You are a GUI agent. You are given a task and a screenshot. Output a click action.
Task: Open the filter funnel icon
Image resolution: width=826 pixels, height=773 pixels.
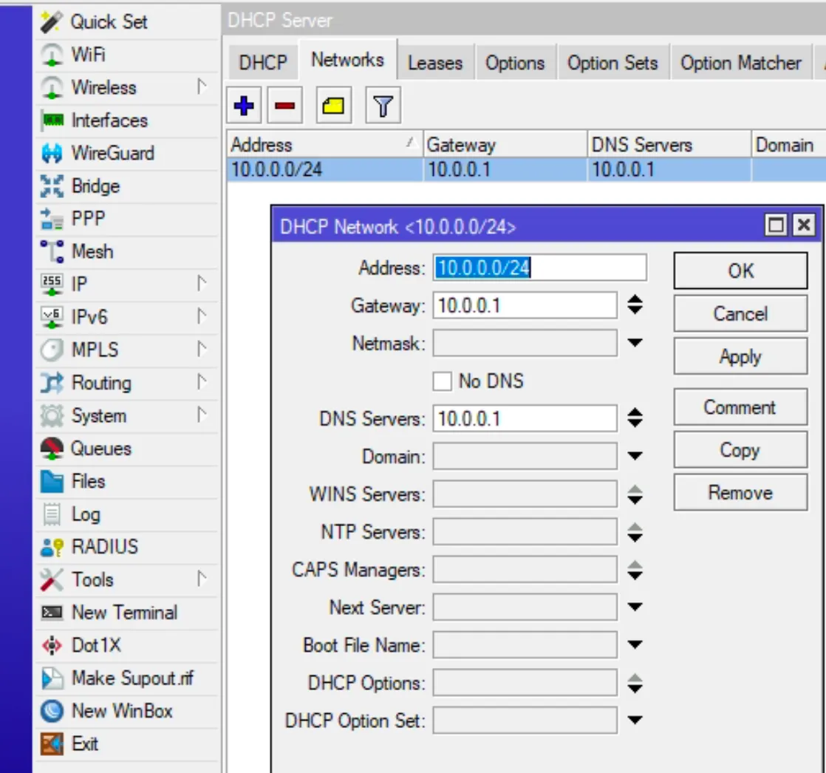point(383,106)
